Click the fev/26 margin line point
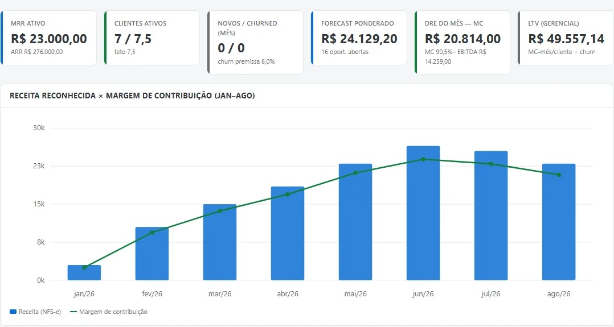 pyautogui.click(x=152, y=233)
